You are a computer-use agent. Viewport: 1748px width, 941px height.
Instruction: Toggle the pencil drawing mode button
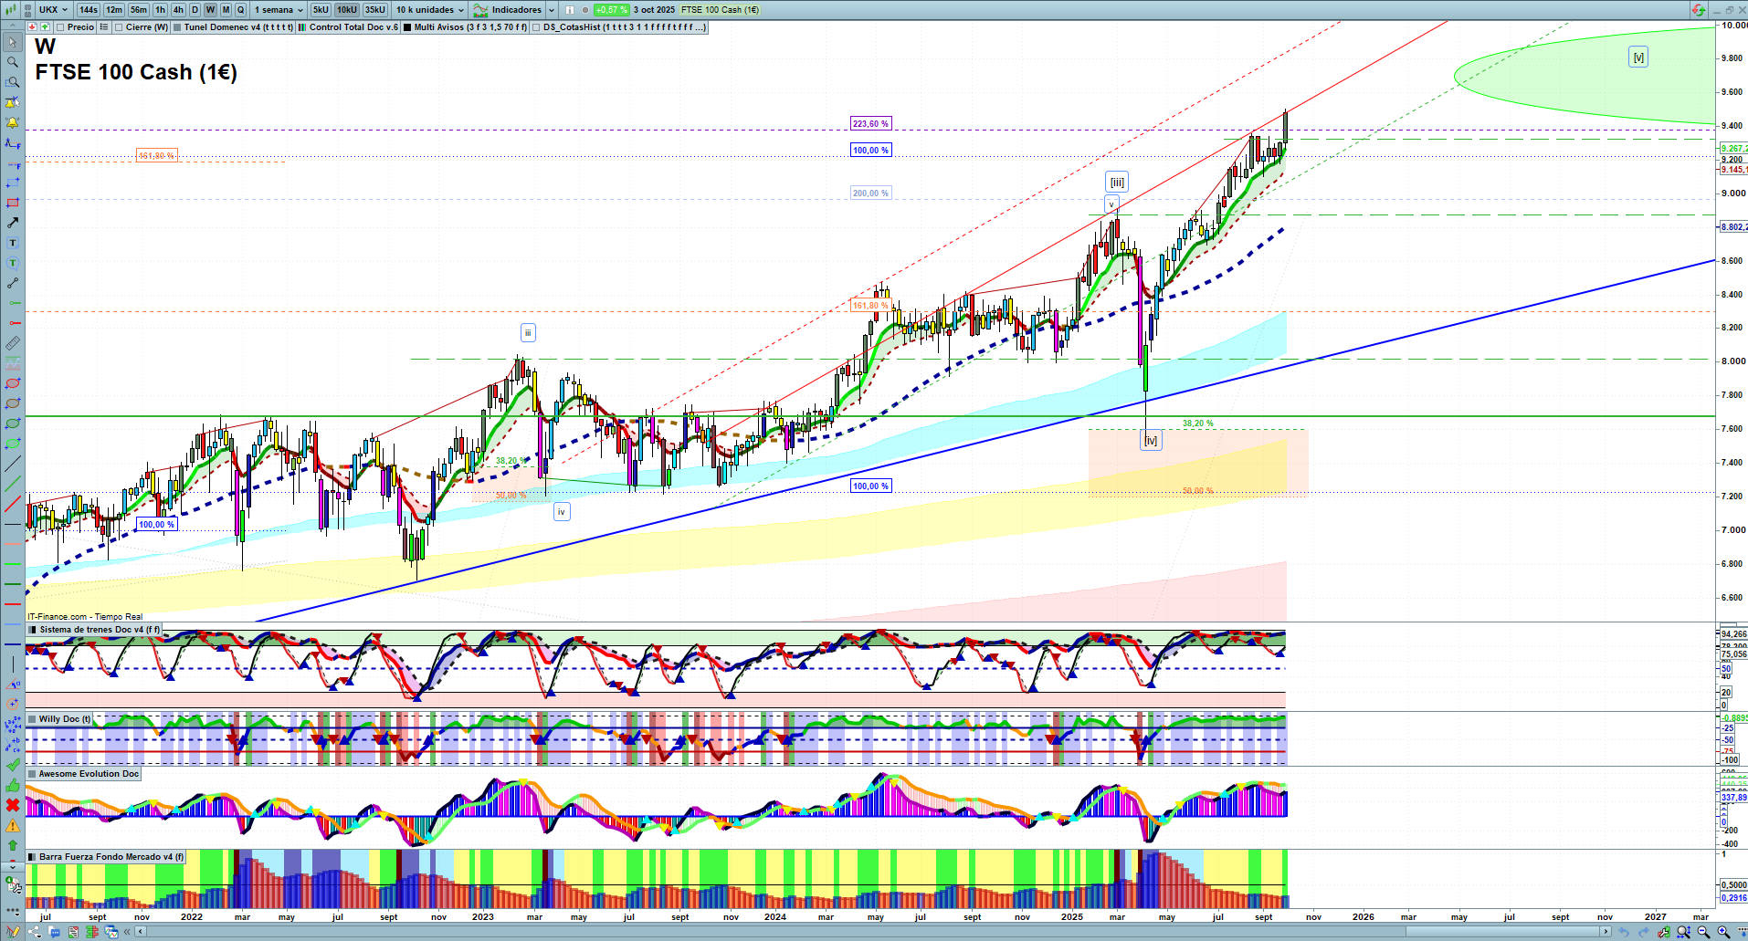click(14, 932)
